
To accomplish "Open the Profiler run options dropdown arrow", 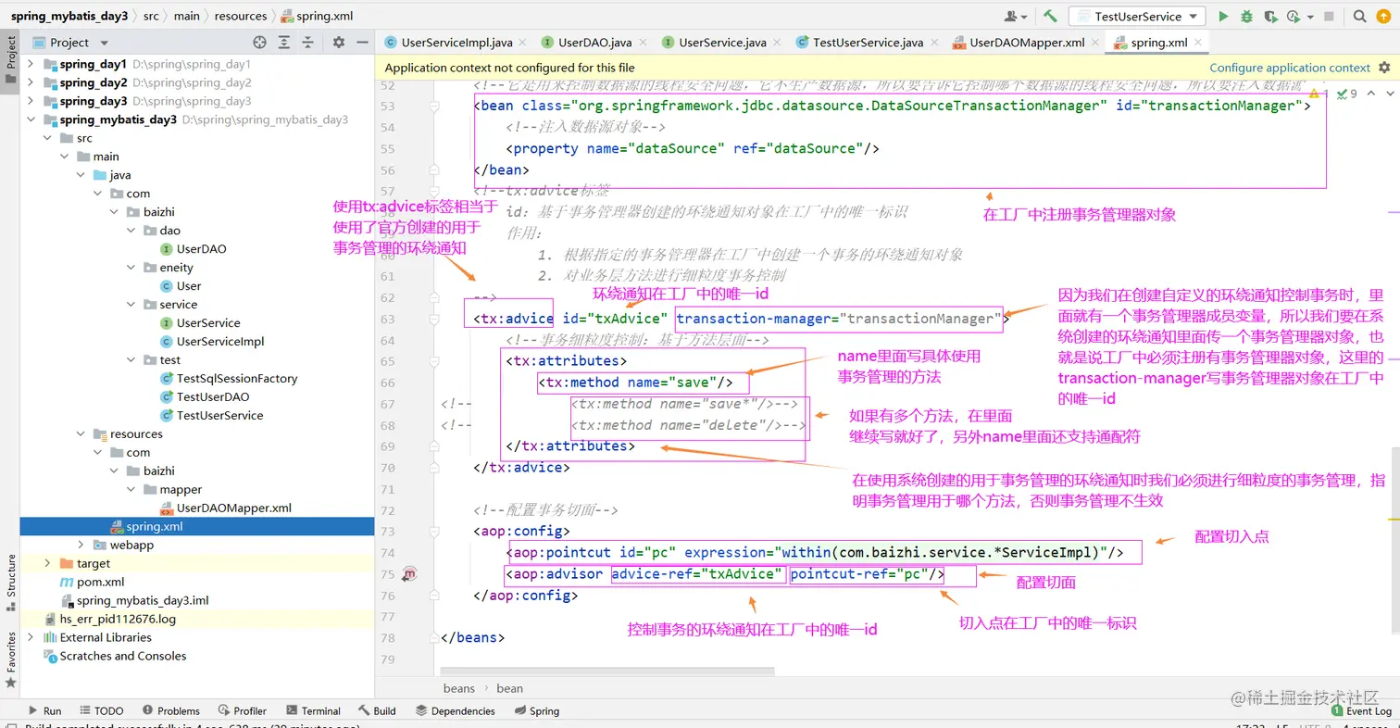I will [x=1310, y=17].
